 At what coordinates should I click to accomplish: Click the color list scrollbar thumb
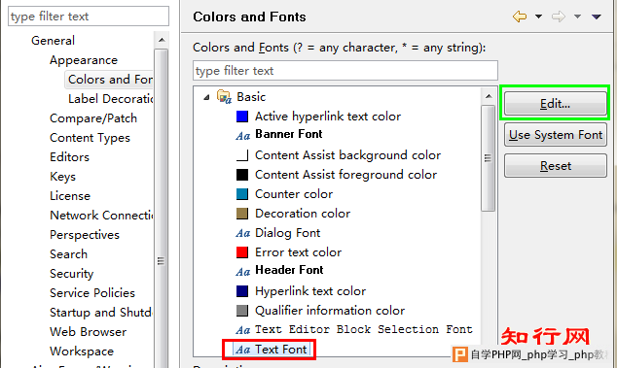tap(488, 158)
